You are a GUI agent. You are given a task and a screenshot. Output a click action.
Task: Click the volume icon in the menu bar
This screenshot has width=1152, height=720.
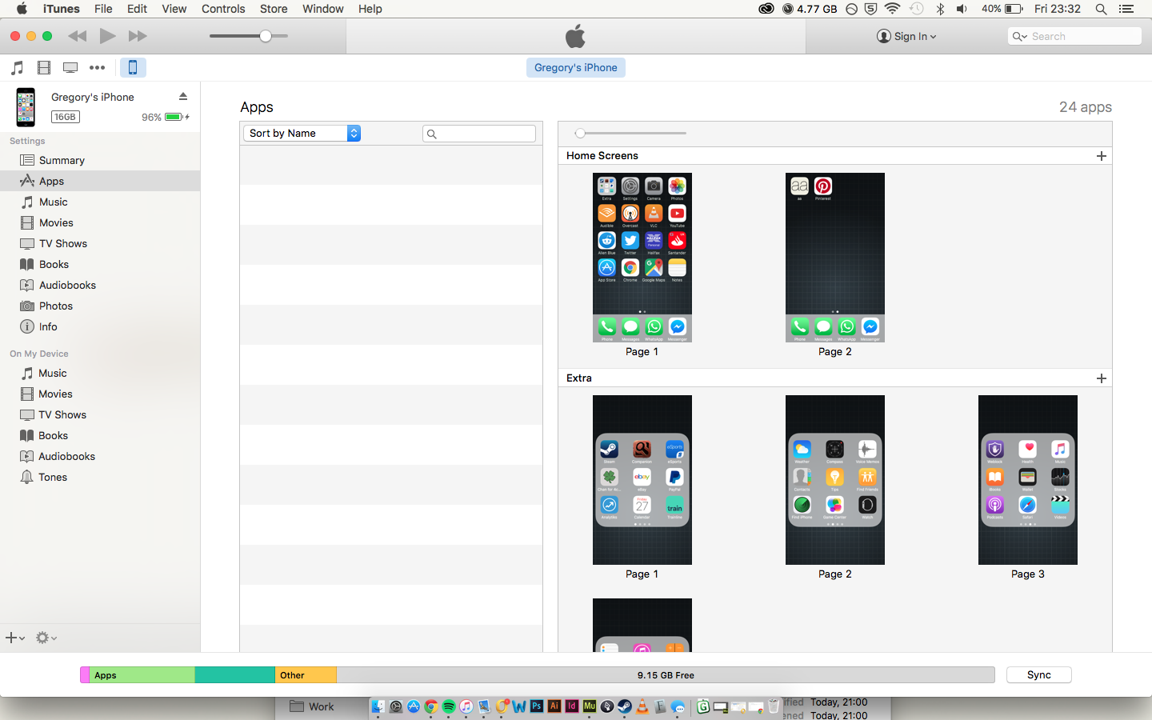pos(962,9)
